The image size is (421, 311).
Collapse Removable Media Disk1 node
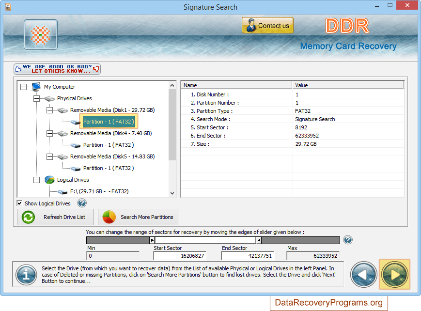tap(49, 110)
